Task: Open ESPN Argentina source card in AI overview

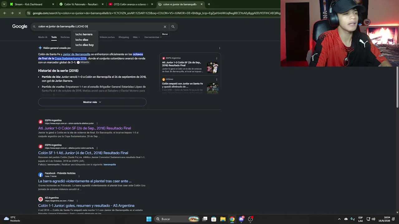Action: click(x=182, y=64)
